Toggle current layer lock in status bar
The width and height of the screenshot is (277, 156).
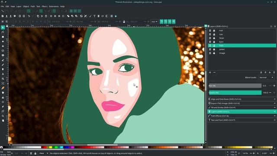point(35,153)
